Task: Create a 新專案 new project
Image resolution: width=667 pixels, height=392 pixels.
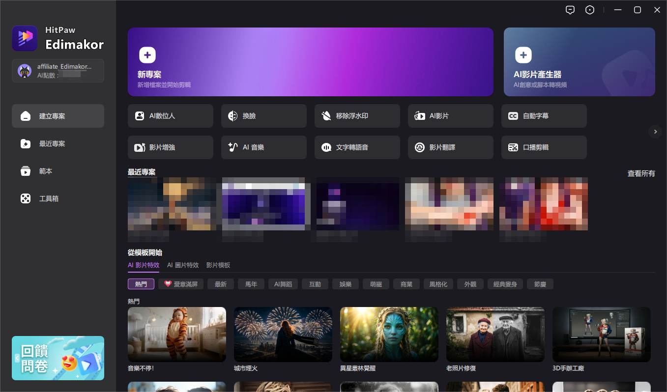Action: 310,61
